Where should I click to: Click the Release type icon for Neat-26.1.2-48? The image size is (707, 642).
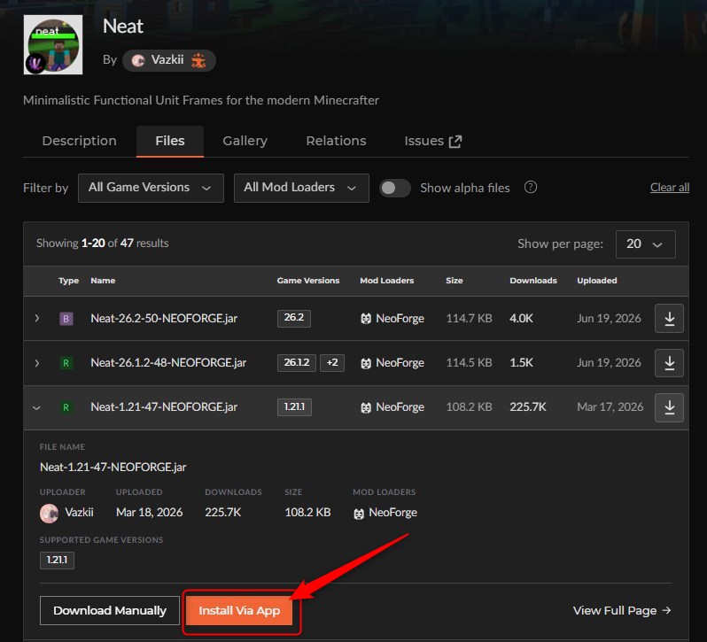tap(66, 363)
